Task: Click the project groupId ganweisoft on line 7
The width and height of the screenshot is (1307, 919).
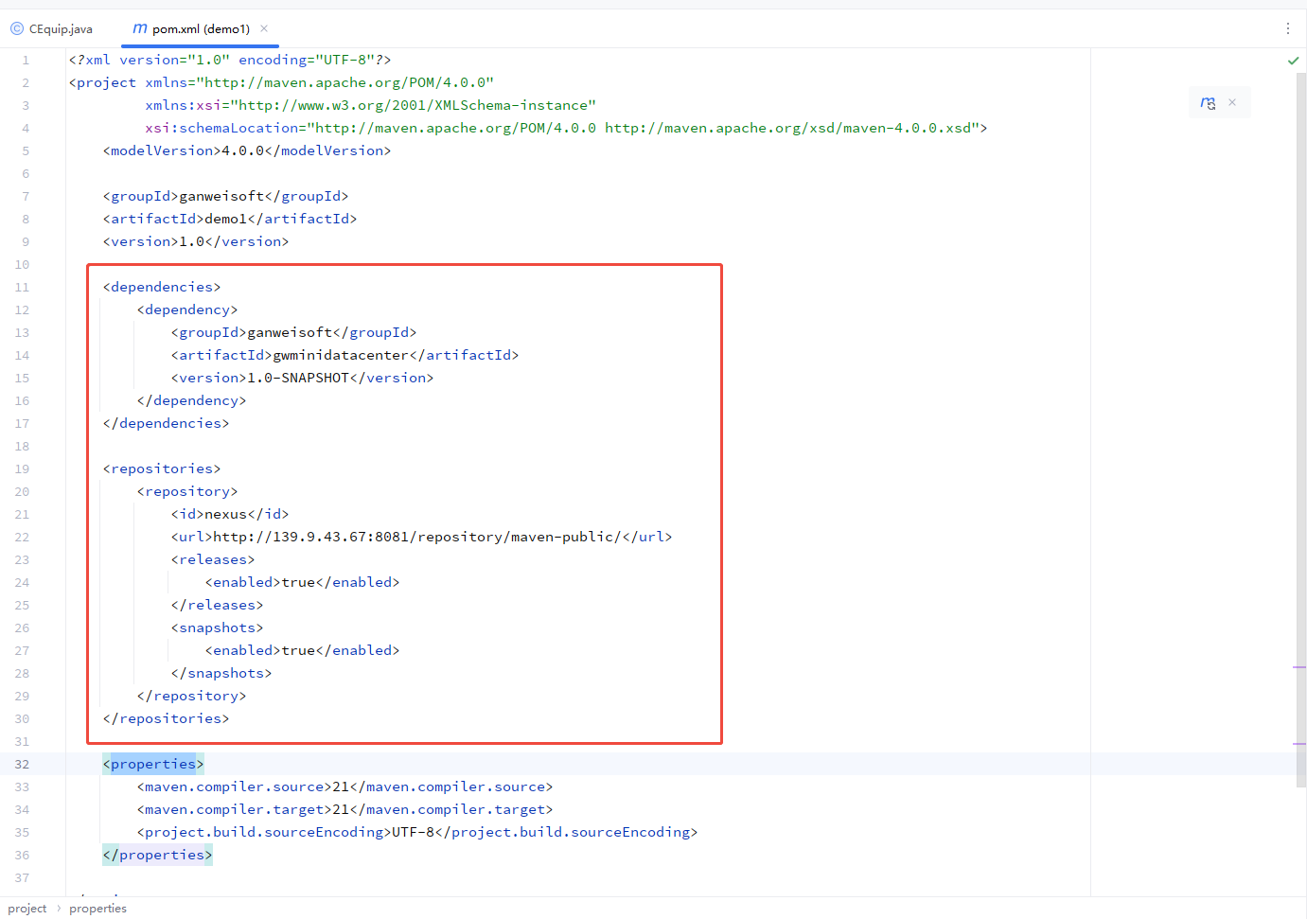Action: 225,196
